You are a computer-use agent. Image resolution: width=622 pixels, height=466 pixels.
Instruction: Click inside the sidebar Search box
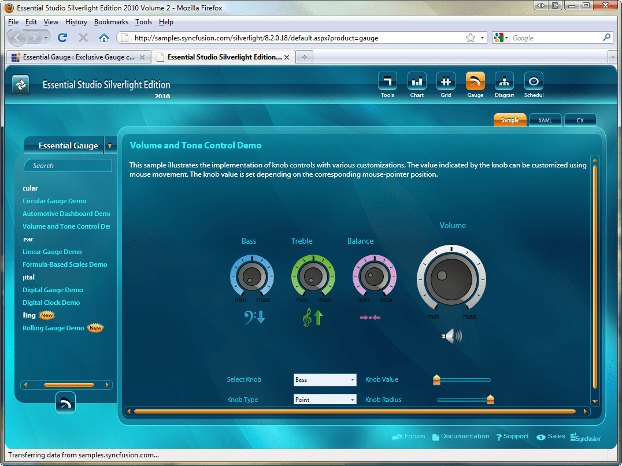[x=68, y=165]
